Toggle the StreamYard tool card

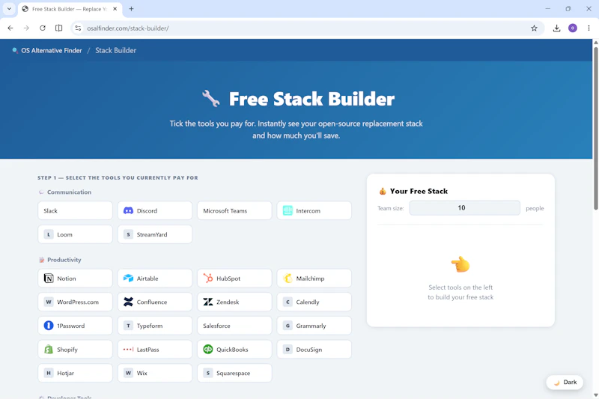pyautogui.click(x=155, y=234)
